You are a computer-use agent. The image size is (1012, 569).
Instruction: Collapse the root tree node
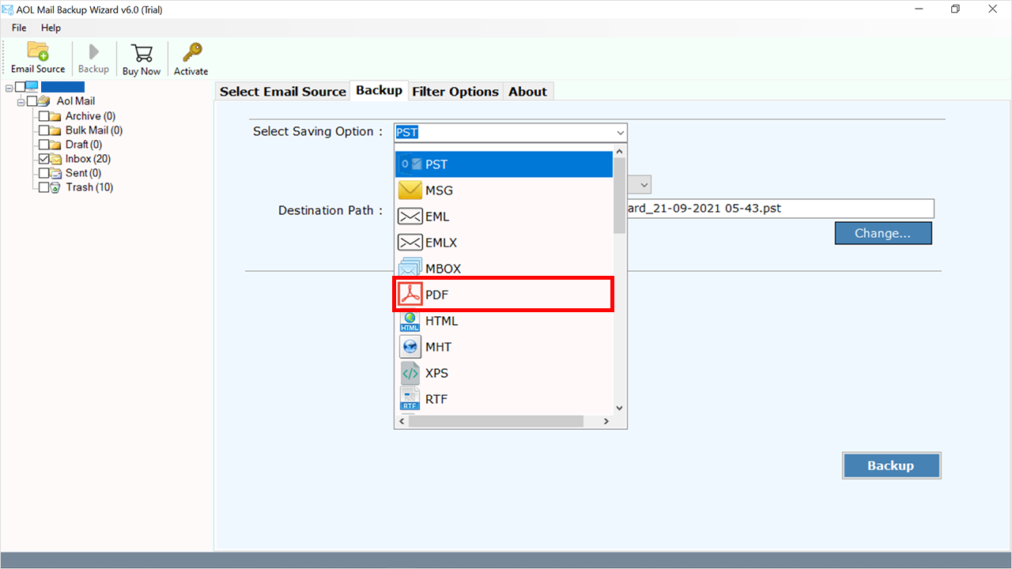pyautogui.click(x=9, y=87)
